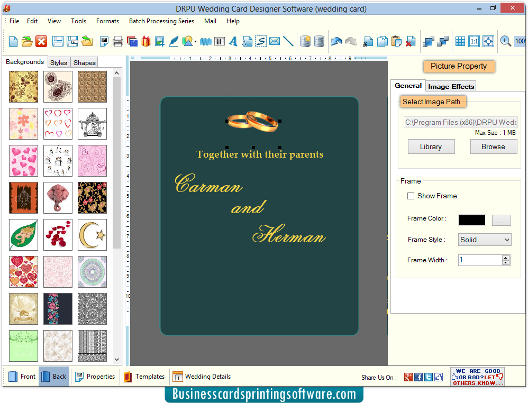Select the Text tool letter A
This screenshot has width=528, height=403.
coord(233,41)
